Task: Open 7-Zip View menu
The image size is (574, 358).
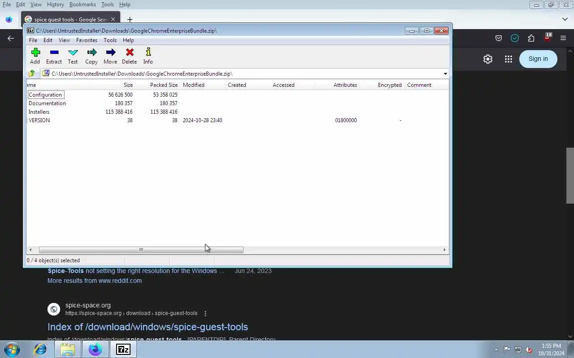Action: click(64, 40)
